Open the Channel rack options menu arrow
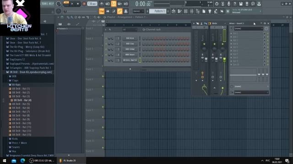The image size is (293, 164). [106, 30]
